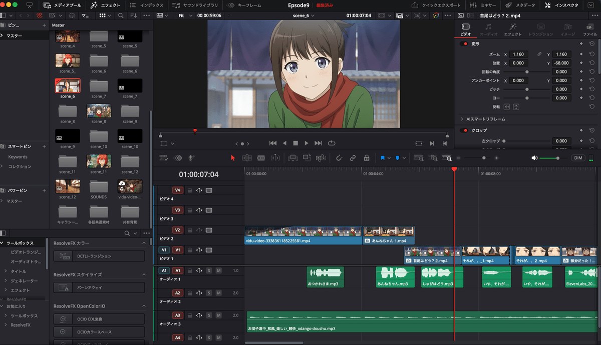
Task: Click the horizontal flip button
Action: coord(506,106)
